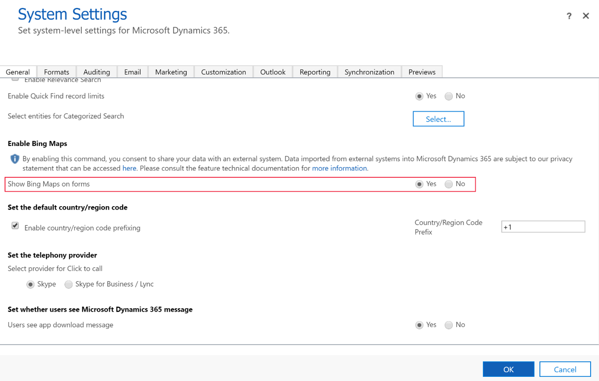Click the 'Enable Bing Maps' heading
Viewport: 599px width, 381px height.
37,143
